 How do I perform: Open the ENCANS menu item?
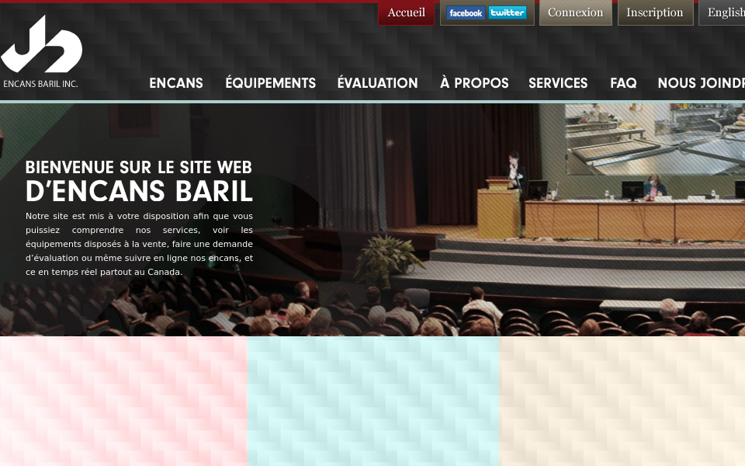point(176,83)
